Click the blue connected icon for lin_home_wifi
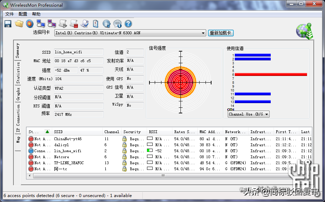The image size is (325, 202). pyautogui.click(x=31, y=151)
